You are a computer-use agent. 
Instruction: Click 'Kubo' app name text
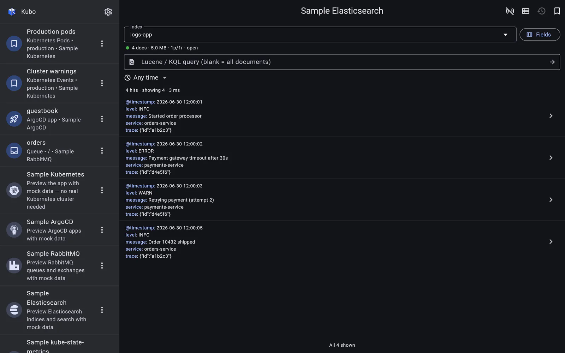[28, 12]
